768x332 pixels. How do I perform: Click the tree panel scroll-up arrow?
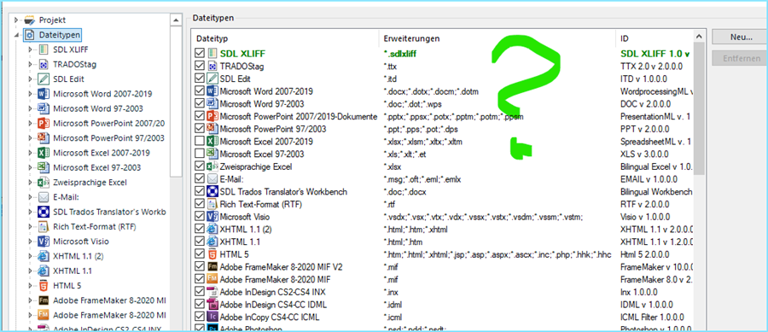point(176,20)
